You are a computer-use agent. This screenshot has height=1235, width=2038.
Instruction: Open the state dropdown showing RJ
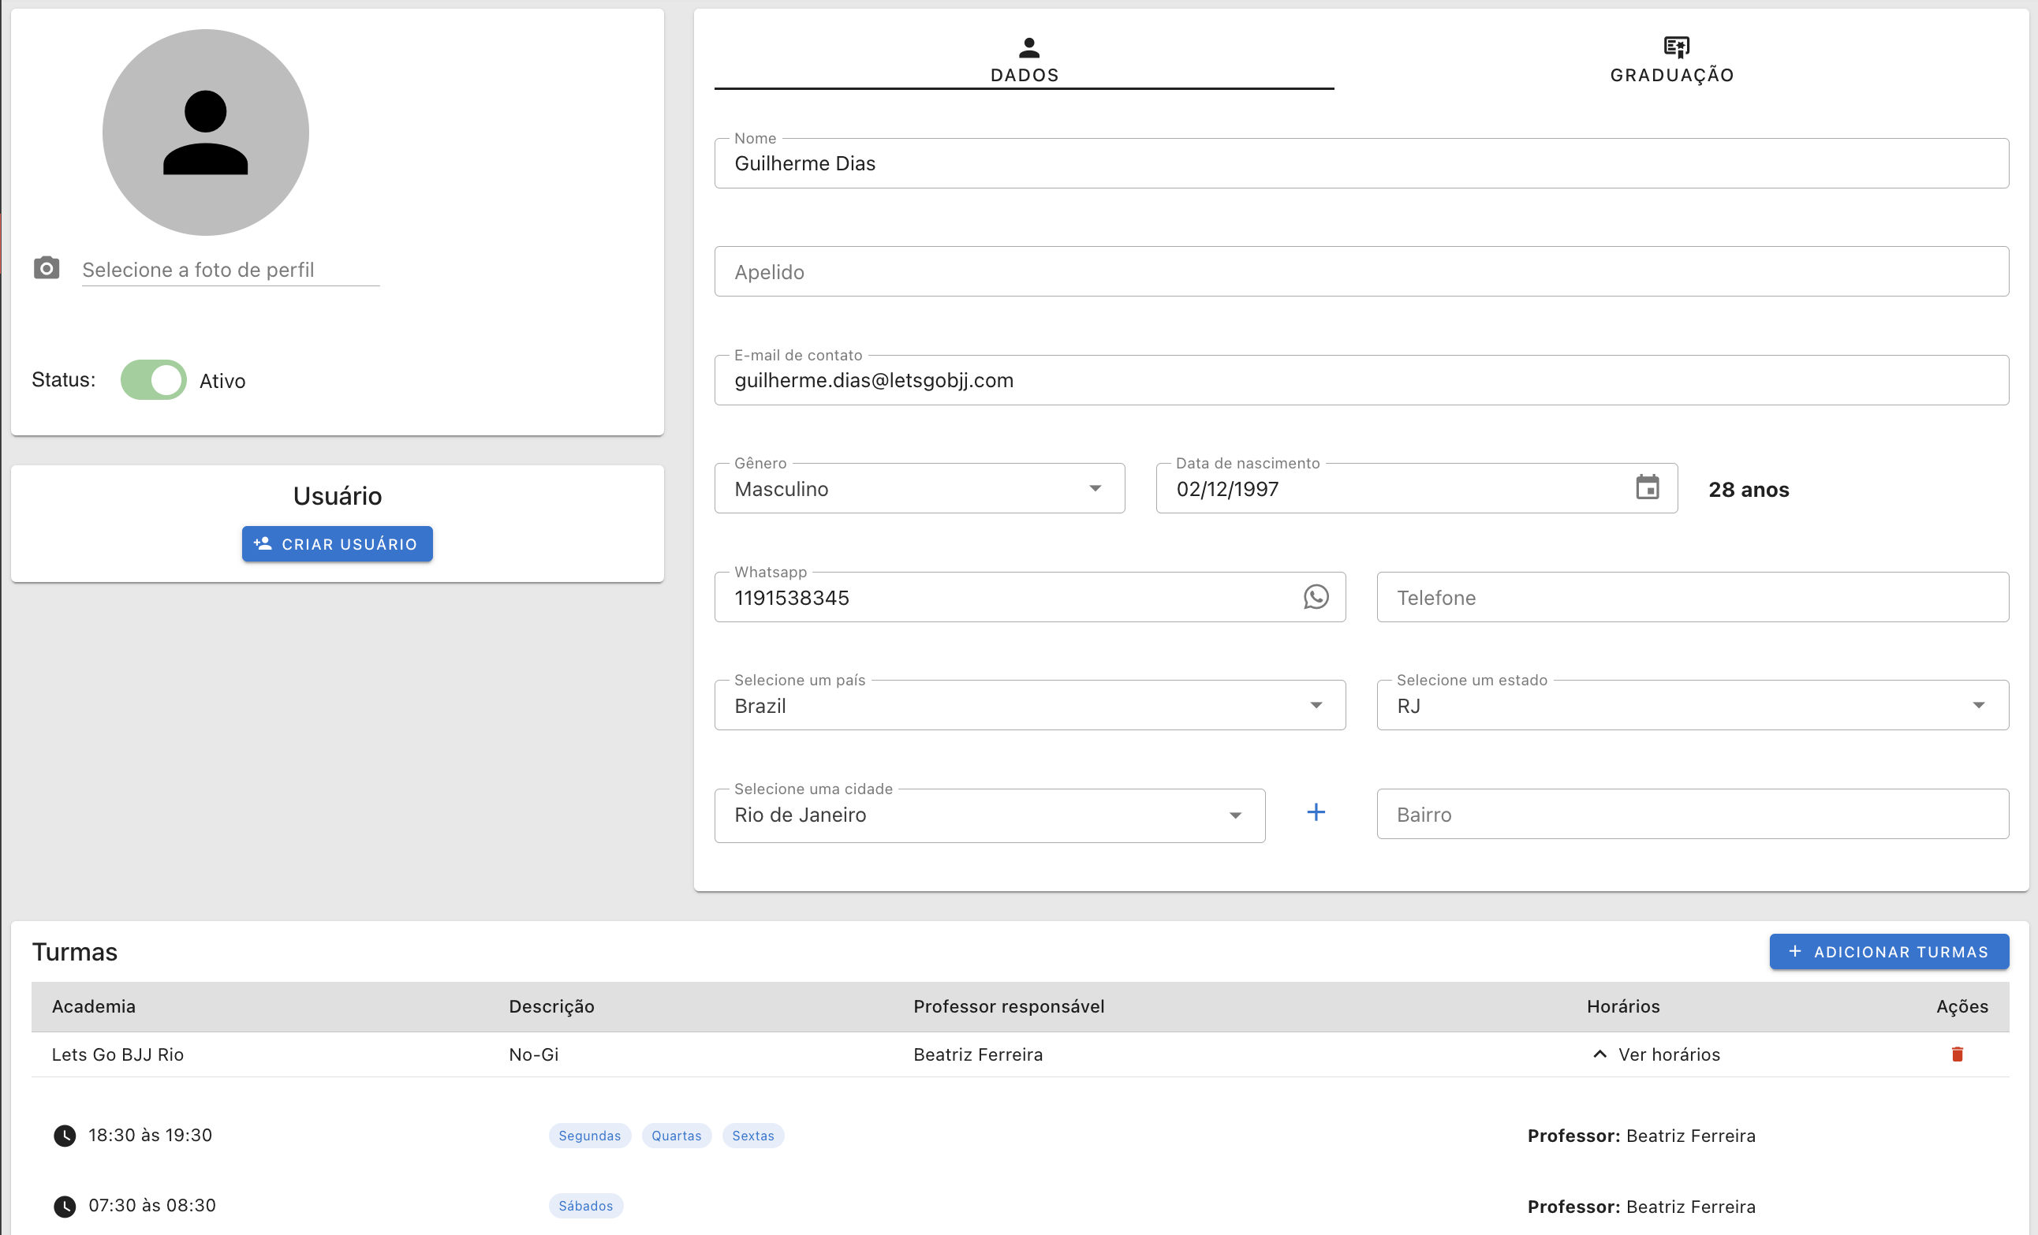(1692, 706)
